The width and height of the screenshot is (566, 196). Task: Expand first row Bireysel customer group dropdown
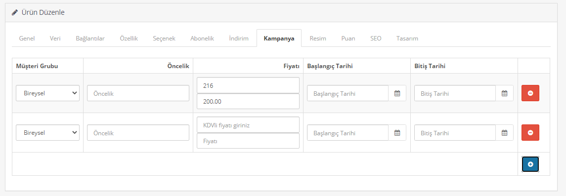point(47,93)
